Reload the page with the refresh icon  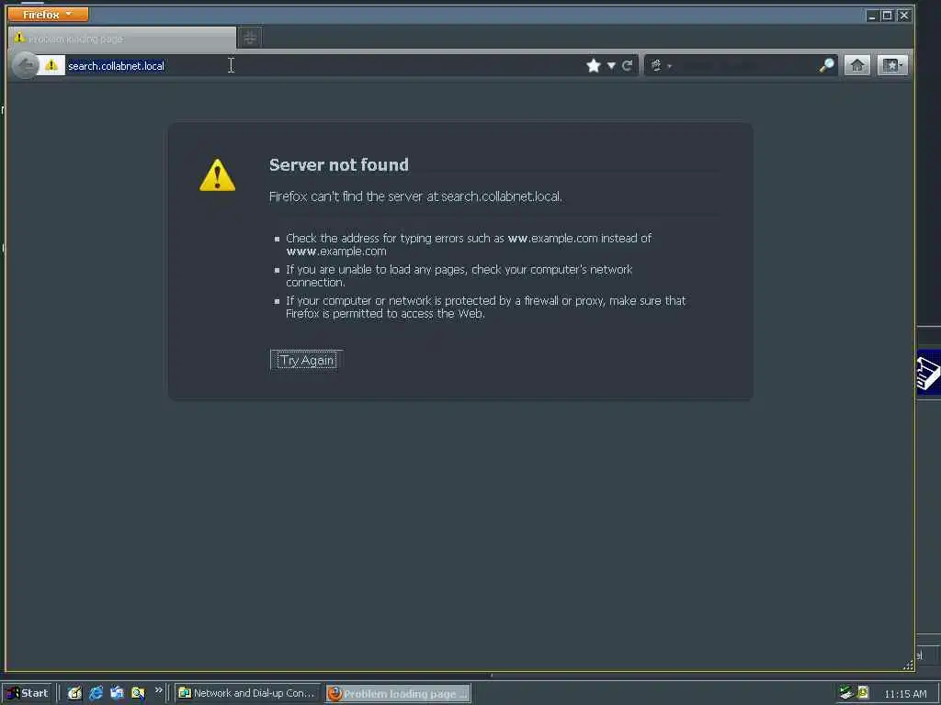627,65
